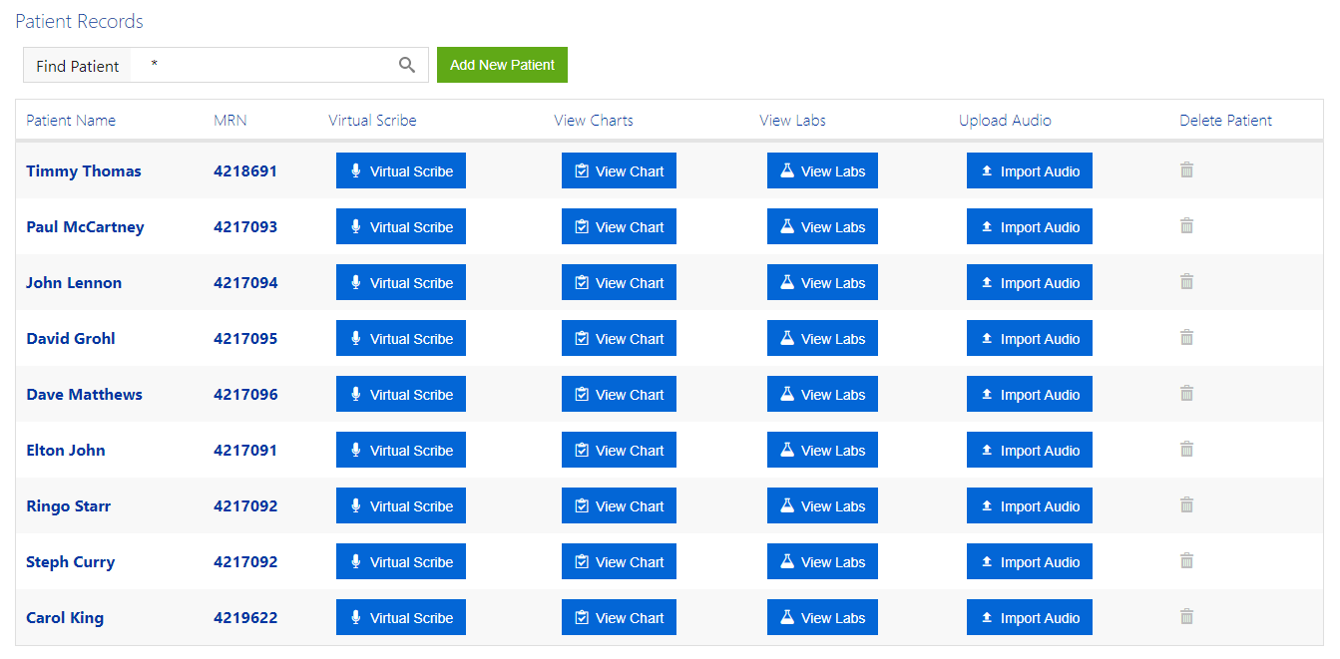Open patient name Paul McCartney

(x=85, y=226)
